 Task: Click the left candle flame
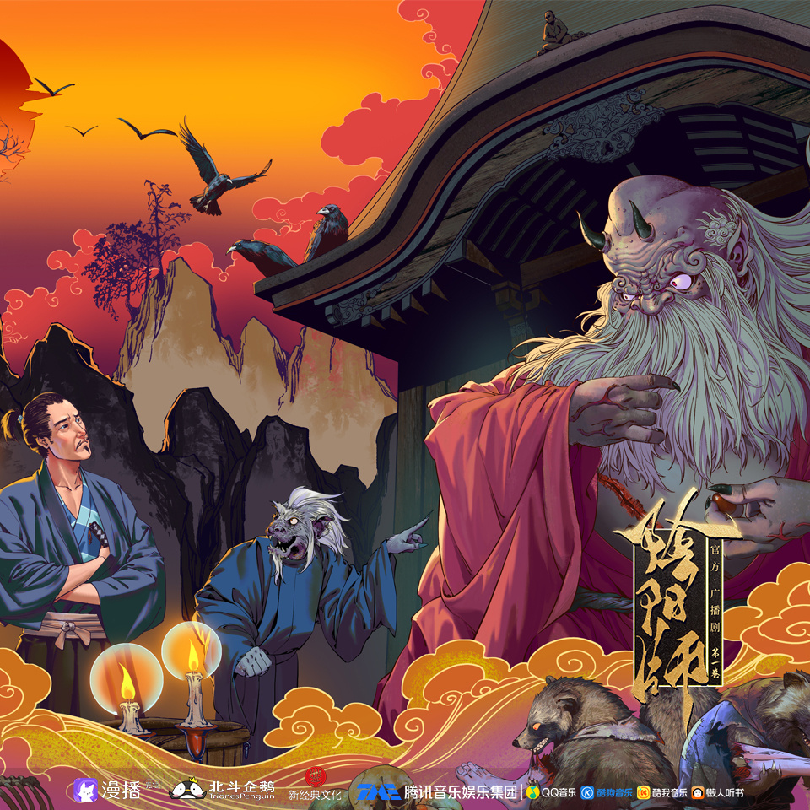pos(127,683)
